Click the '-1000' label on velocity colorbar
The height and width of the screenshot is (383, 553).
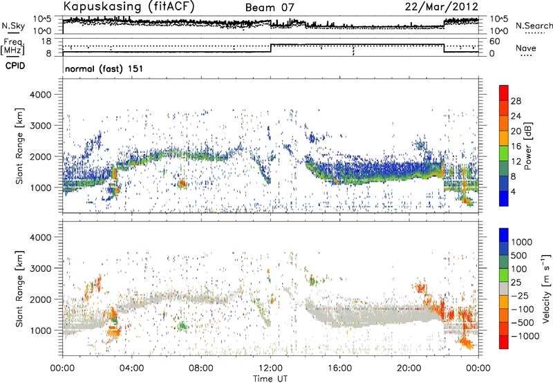click(x=525, y=336)
